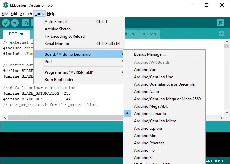Select Arduino/Genuino Mega or Mega 2560
Image resolution: width=230 pixels, height=164 pixels.
[164, 99]
